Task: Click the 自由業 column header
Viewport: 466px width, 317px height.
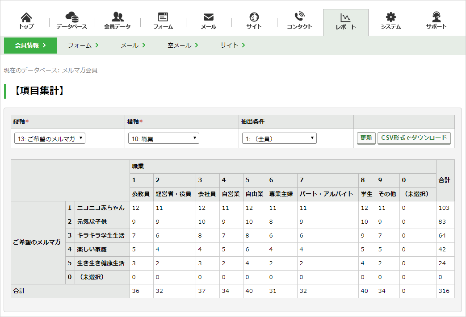Action: (255, 194)
